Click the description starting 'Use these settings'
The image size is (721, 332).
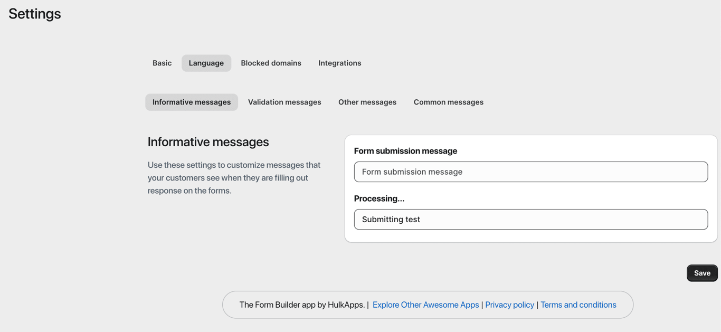tap(234, 178)
